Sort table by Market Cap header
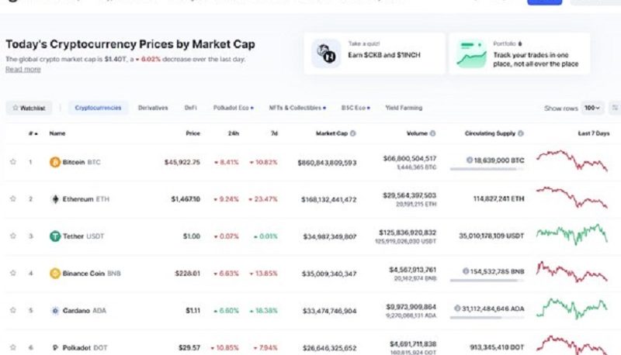 331,133
